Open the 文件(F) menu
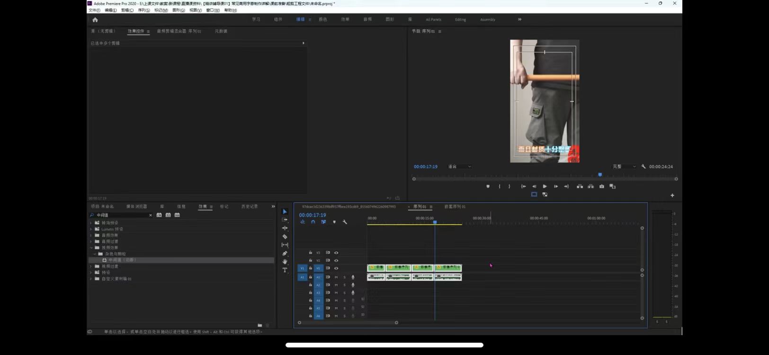 click(x=94, y=10)
